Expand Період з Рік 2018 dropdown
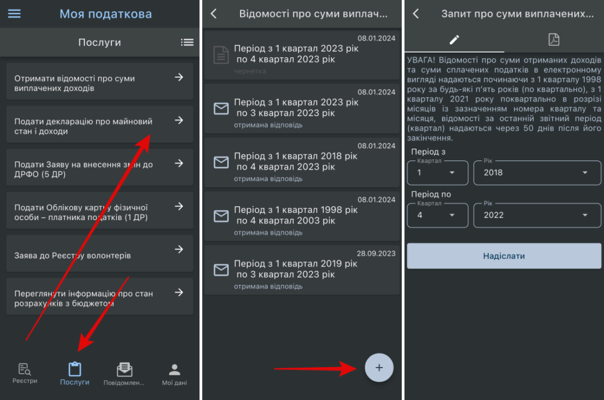 [x=537, y=173]
